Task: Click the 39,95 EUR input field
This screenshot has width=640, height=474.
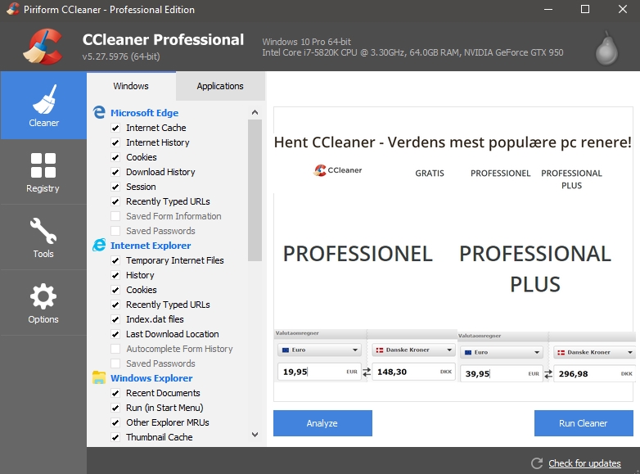Action: coord(501,374)
